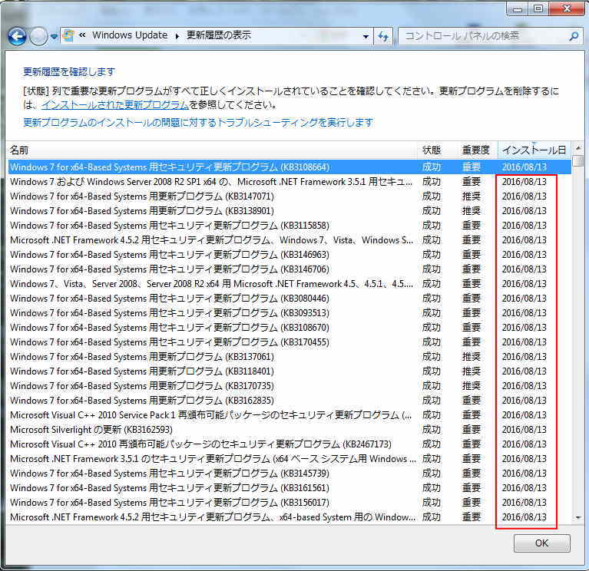Image resolution: width=589 pixels, height=571 pixels.
Task: Open the troubleshooting link for update installation
Action: tap(198, 123)
